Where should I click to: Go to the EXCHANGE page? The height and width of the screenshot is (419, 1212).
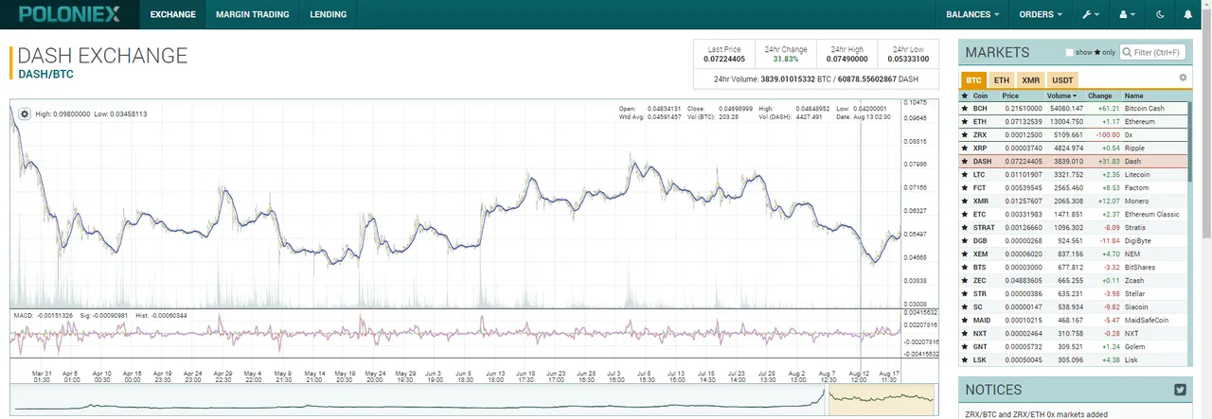pyautogui.click(x=172, y=14)
